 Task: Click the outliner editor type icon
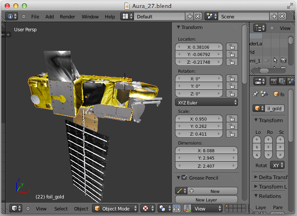[260, 28]
